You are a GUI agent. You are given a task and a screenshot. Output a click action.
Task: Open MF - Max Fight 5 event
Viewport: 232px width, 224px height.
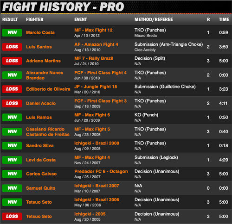92,129
